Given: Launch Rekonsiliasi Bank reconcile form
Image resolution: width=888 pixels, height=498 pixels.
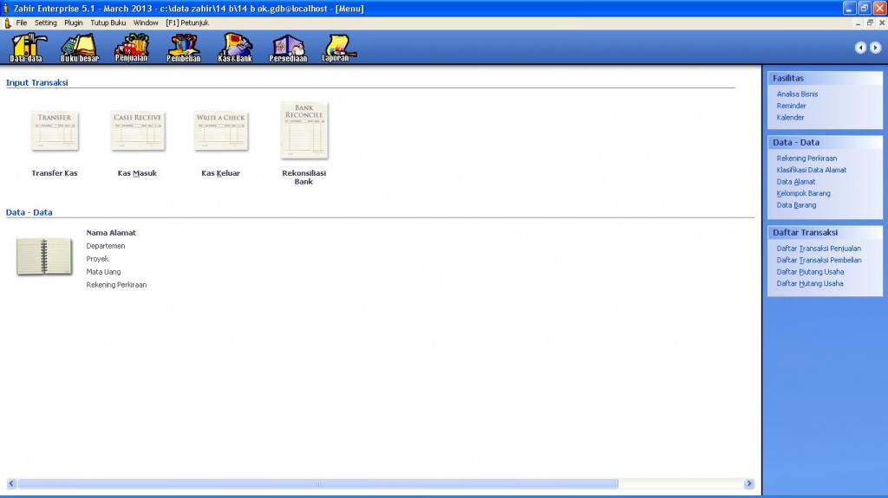Looking at the screenshot, I should [304, 131].
